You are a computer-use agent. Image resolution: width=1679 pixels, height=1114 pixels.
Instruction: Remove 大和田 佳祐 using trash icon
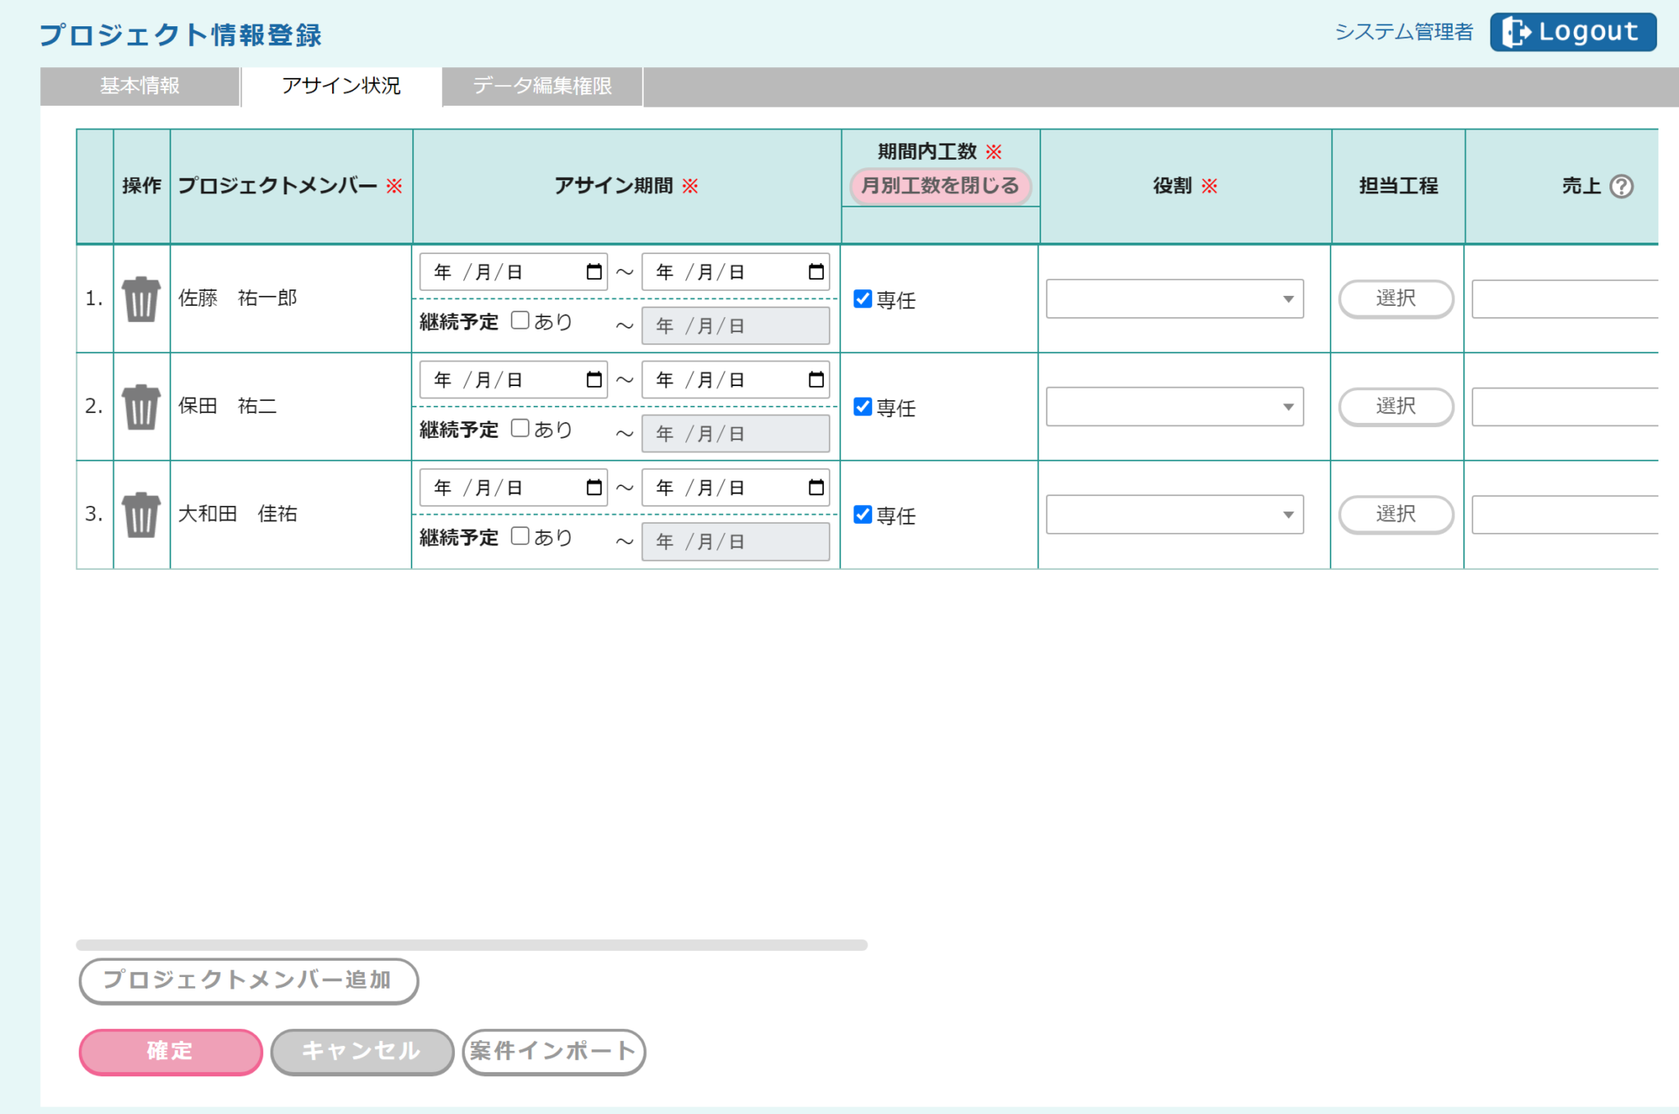[141, 515]
